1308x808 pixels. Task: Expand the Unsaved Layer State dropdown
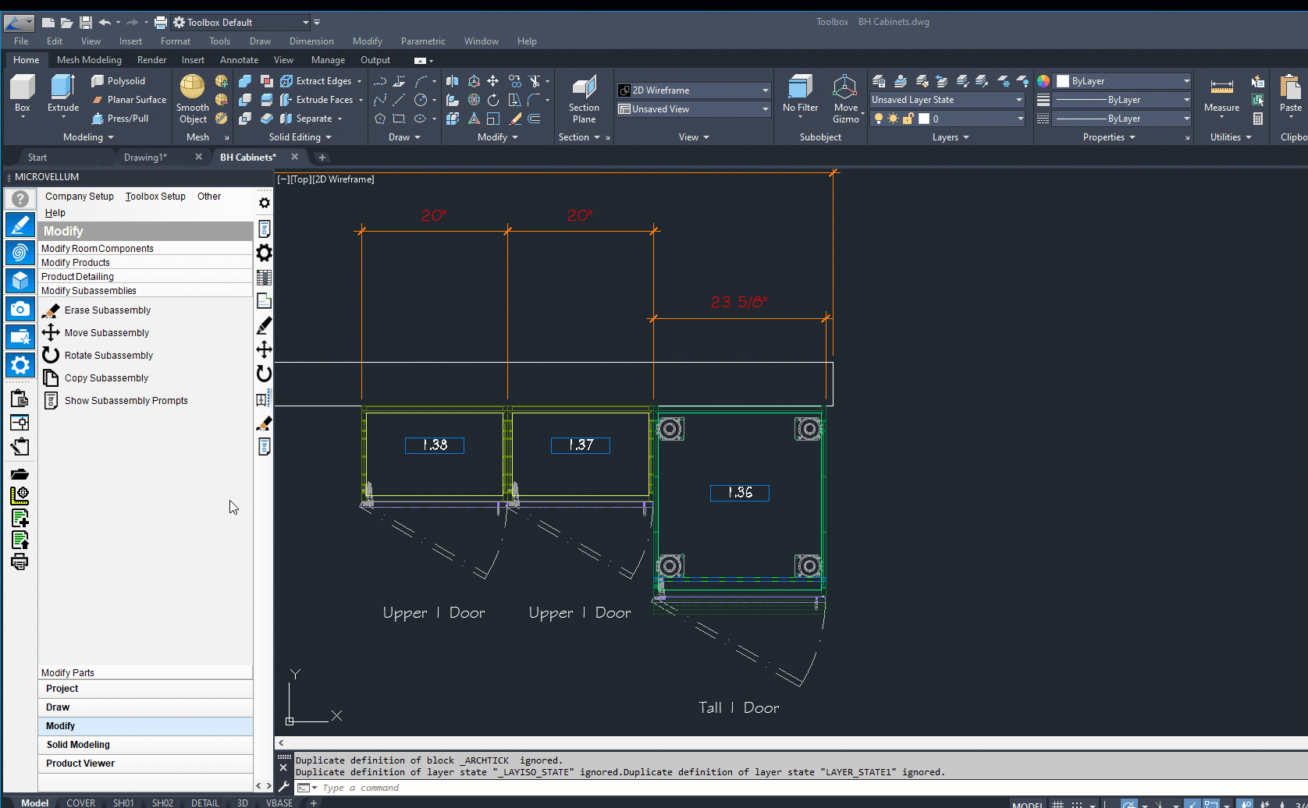(946, 100)
